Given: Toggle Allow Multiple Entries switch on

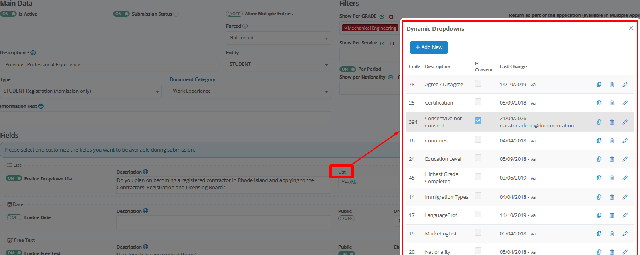Looking at the screenshot, I should click(234, 14).
